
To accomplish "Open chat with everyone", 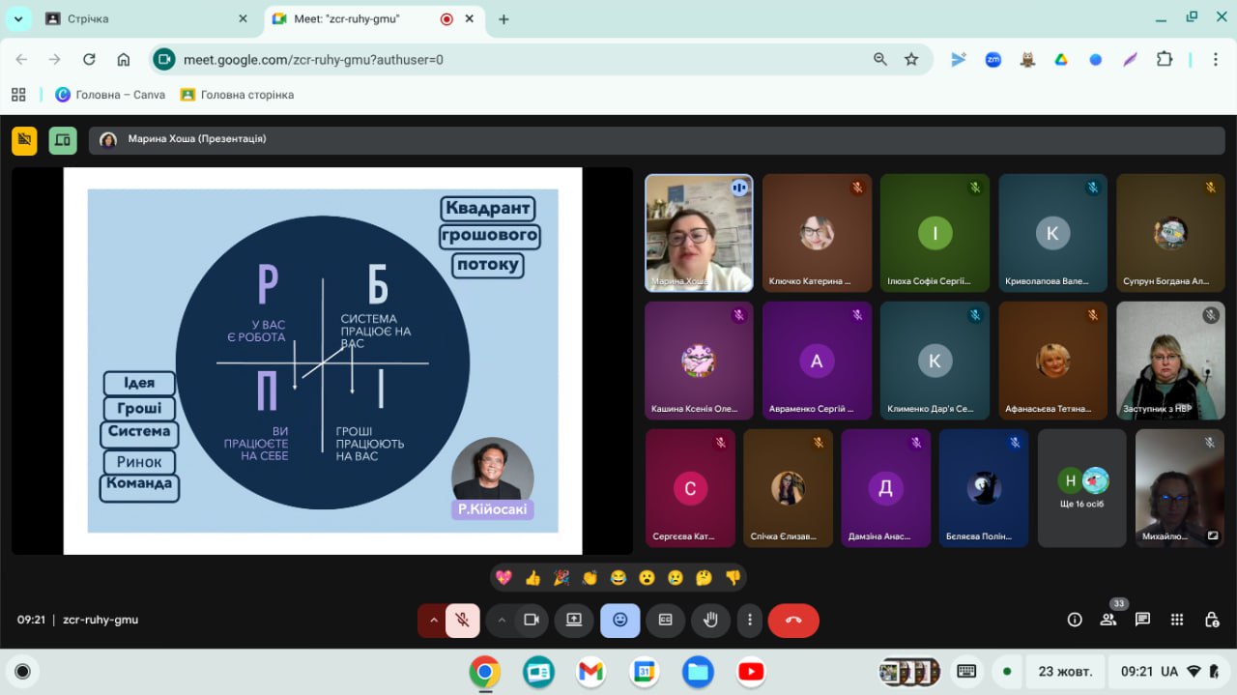I will tap(1142, 620).
